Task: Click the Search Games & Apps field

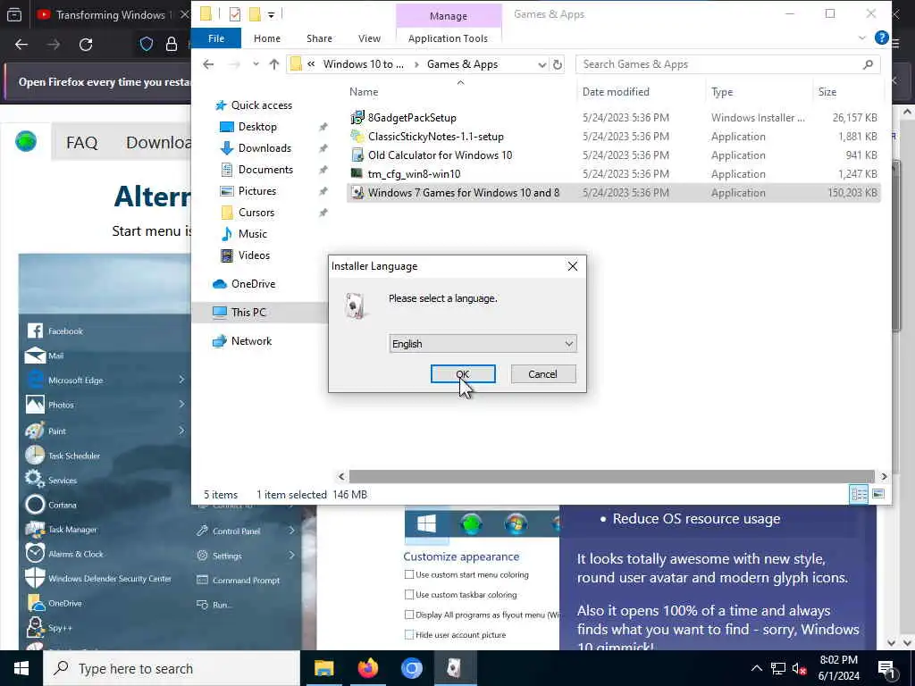Action: [x=727, y=64]
